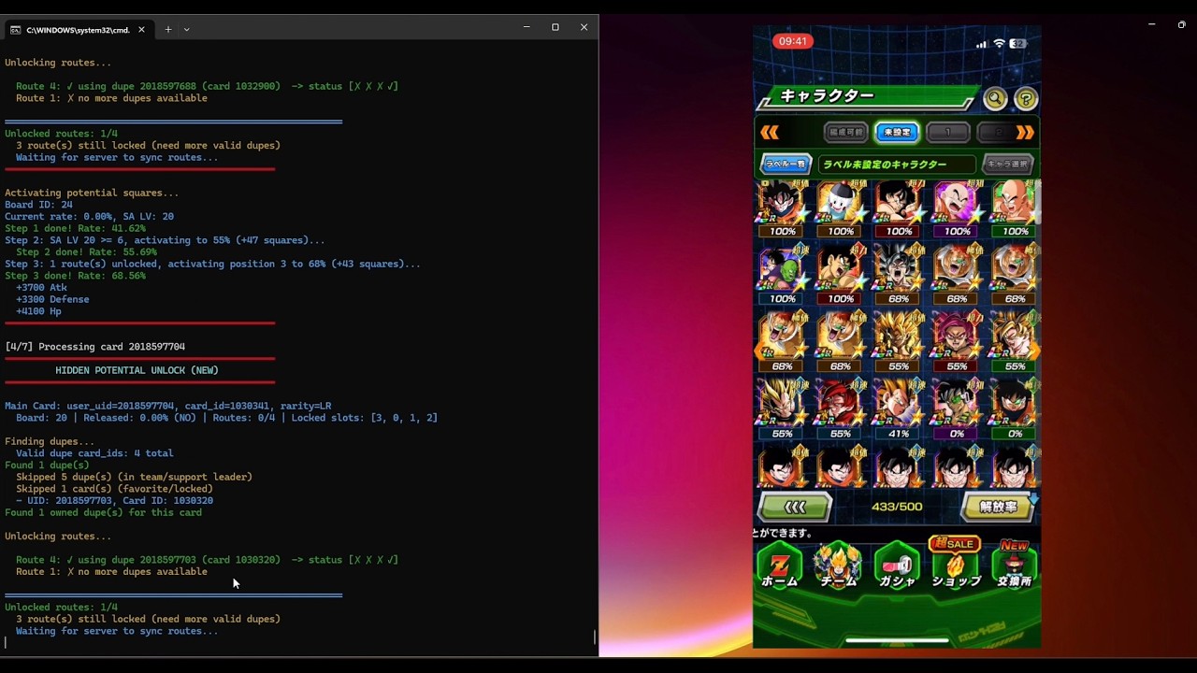Expand the terminal new-tab dropdown arrow
Image resolution: width=1197 pixels, height=673 pixels.
click(x=186, y=29)
